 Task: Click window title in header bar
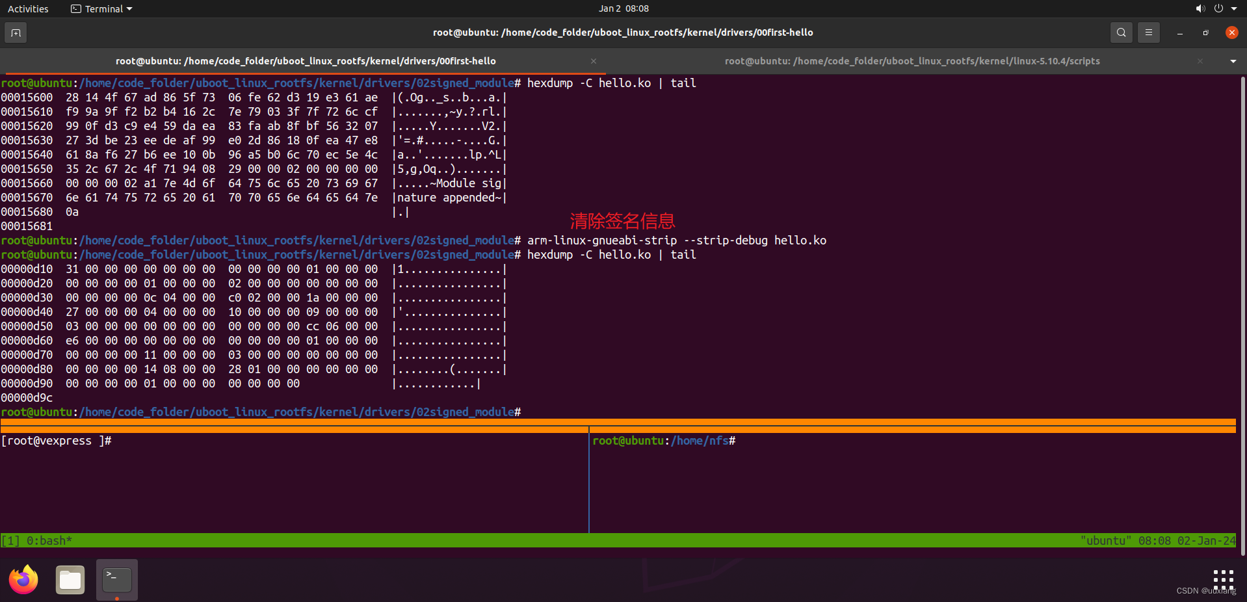click(623, 33)
